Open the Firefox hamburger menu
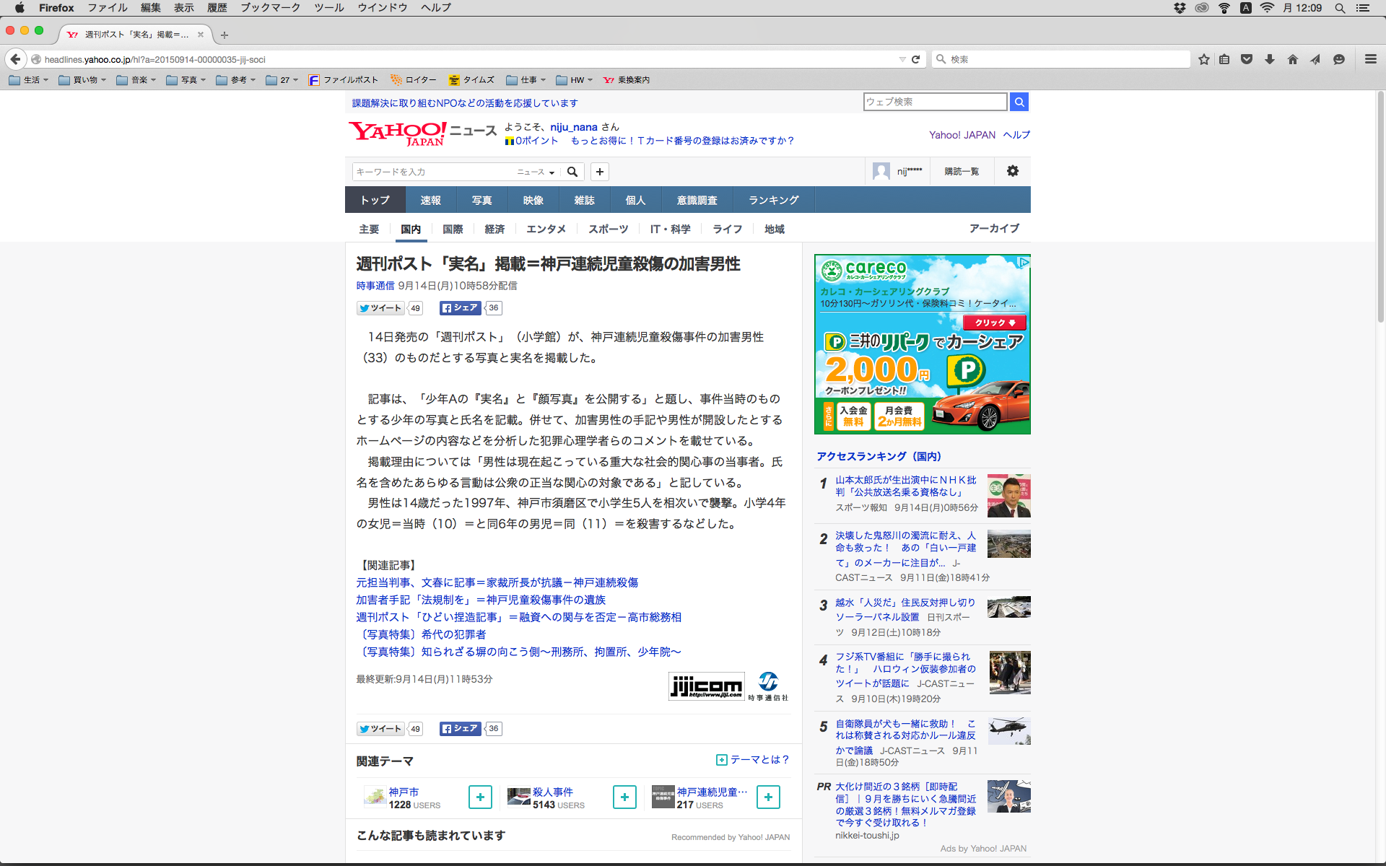The width and height of the screenshot is (1386, 866). click(x=1370, y=59)
